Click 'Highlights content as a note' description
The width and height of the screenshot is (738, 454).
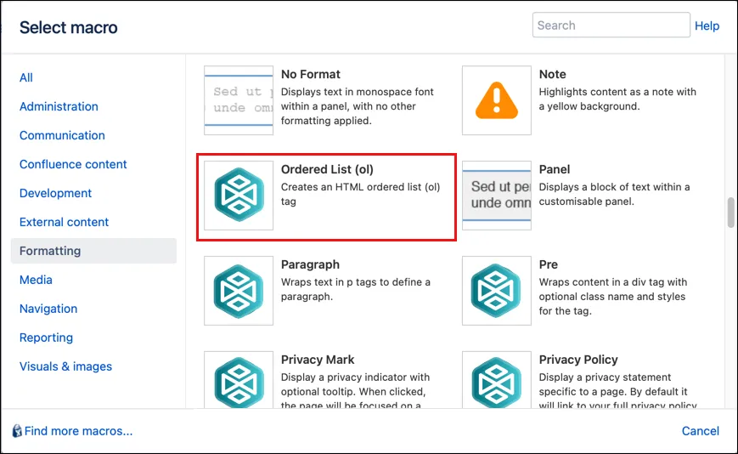point(617,99)
